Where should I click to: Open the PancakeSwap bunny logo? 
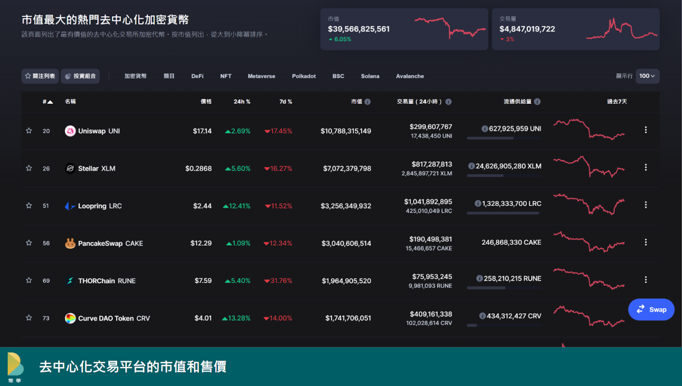(x=70, y=243)
